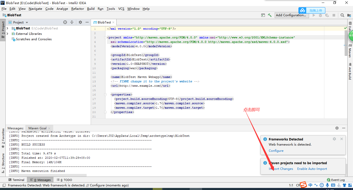Click the Sogou microphone voice input icon

[x=327, y=185]
